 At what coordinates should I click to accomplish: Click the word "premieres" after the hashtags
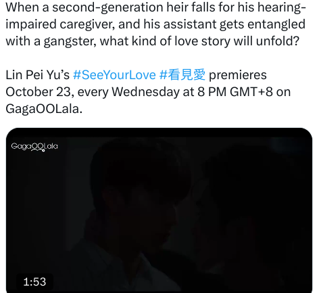(238, 76)
